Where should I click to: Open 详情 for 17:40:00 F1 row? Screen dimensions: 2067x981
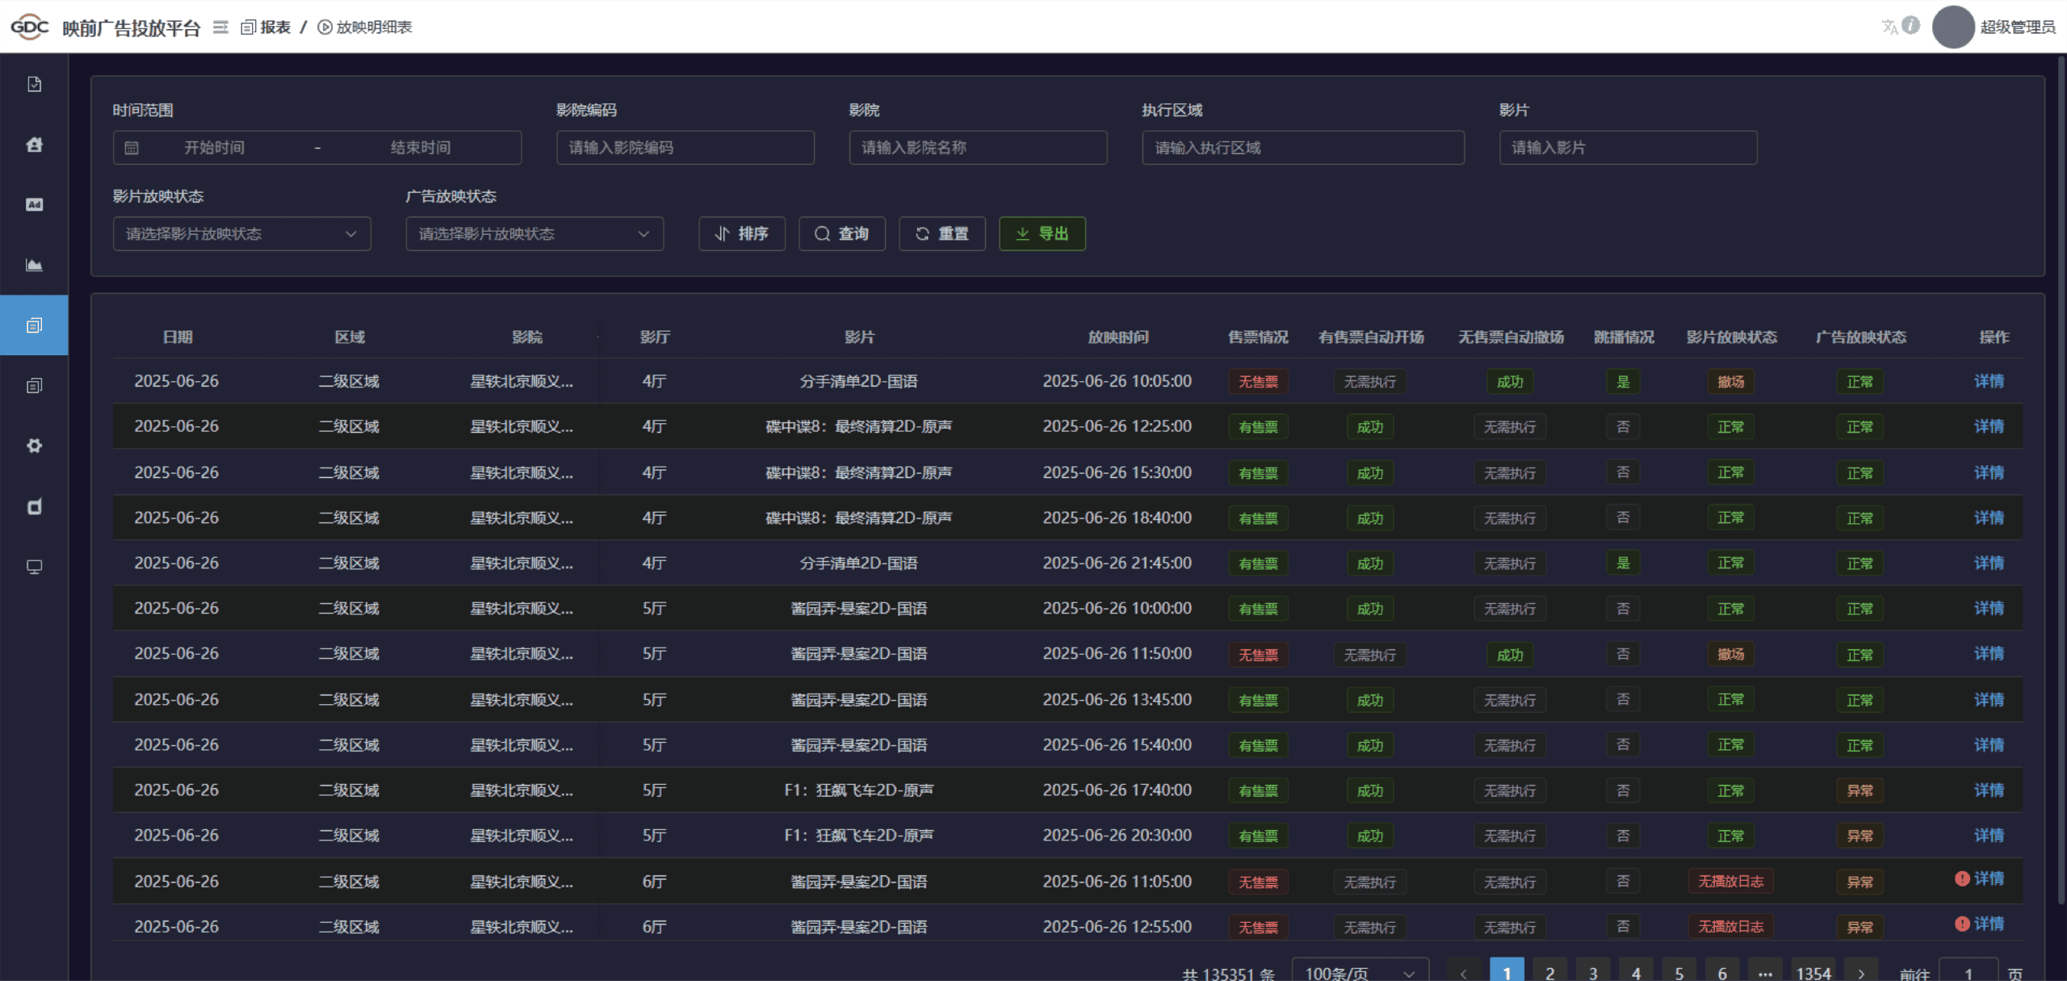tap(1989, 790)
